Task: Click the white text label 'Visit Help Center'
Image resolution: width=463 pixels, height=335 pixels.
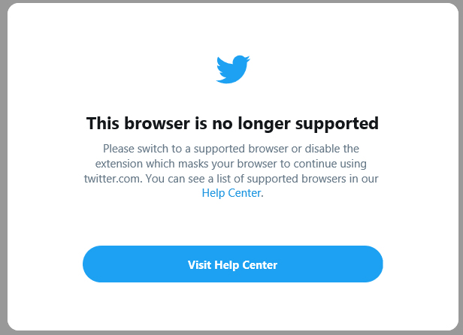Action: point(232,264)
